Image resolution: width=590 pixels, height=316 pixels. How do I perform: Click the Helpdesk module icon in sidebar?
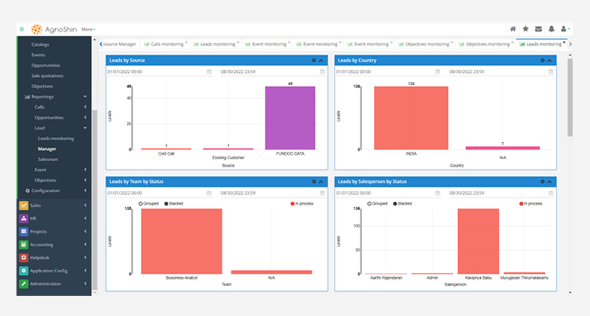[23, 258]
